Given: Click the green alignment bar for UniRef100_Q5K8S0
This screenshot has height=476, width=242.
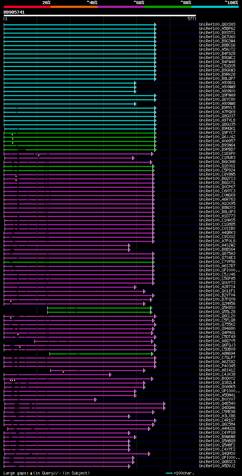Looking at the screenshot, I should (100, 307).
